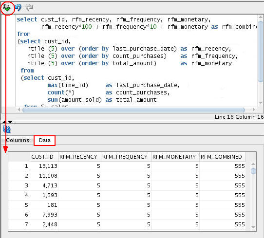Switch to the Data tab
Image resolution: width=264 pixels, height=238 pixels.
(45, 140)
